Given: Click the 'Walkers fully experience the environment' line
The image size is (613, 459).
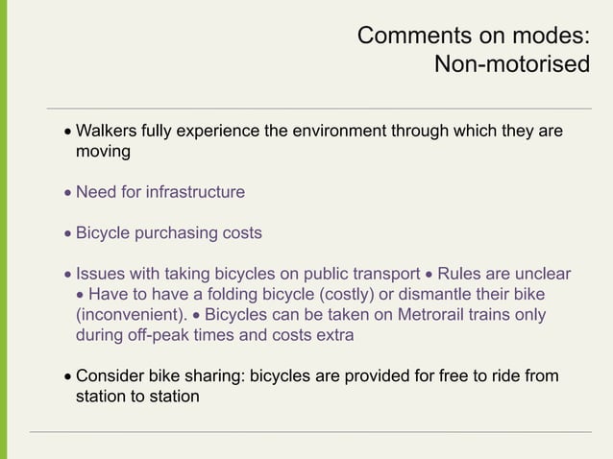Looking at the screenshot, I should pyautogui.click(x=318, y=131).
